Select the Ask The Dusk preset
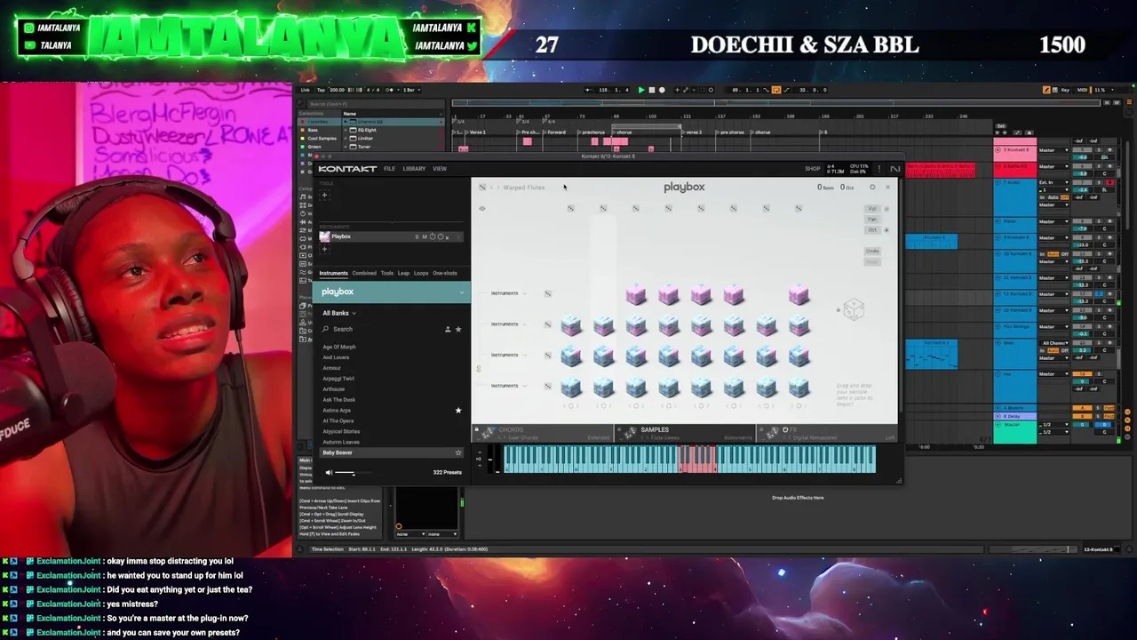The width and height of the screenshot is (1137, 640). point(339,400)
